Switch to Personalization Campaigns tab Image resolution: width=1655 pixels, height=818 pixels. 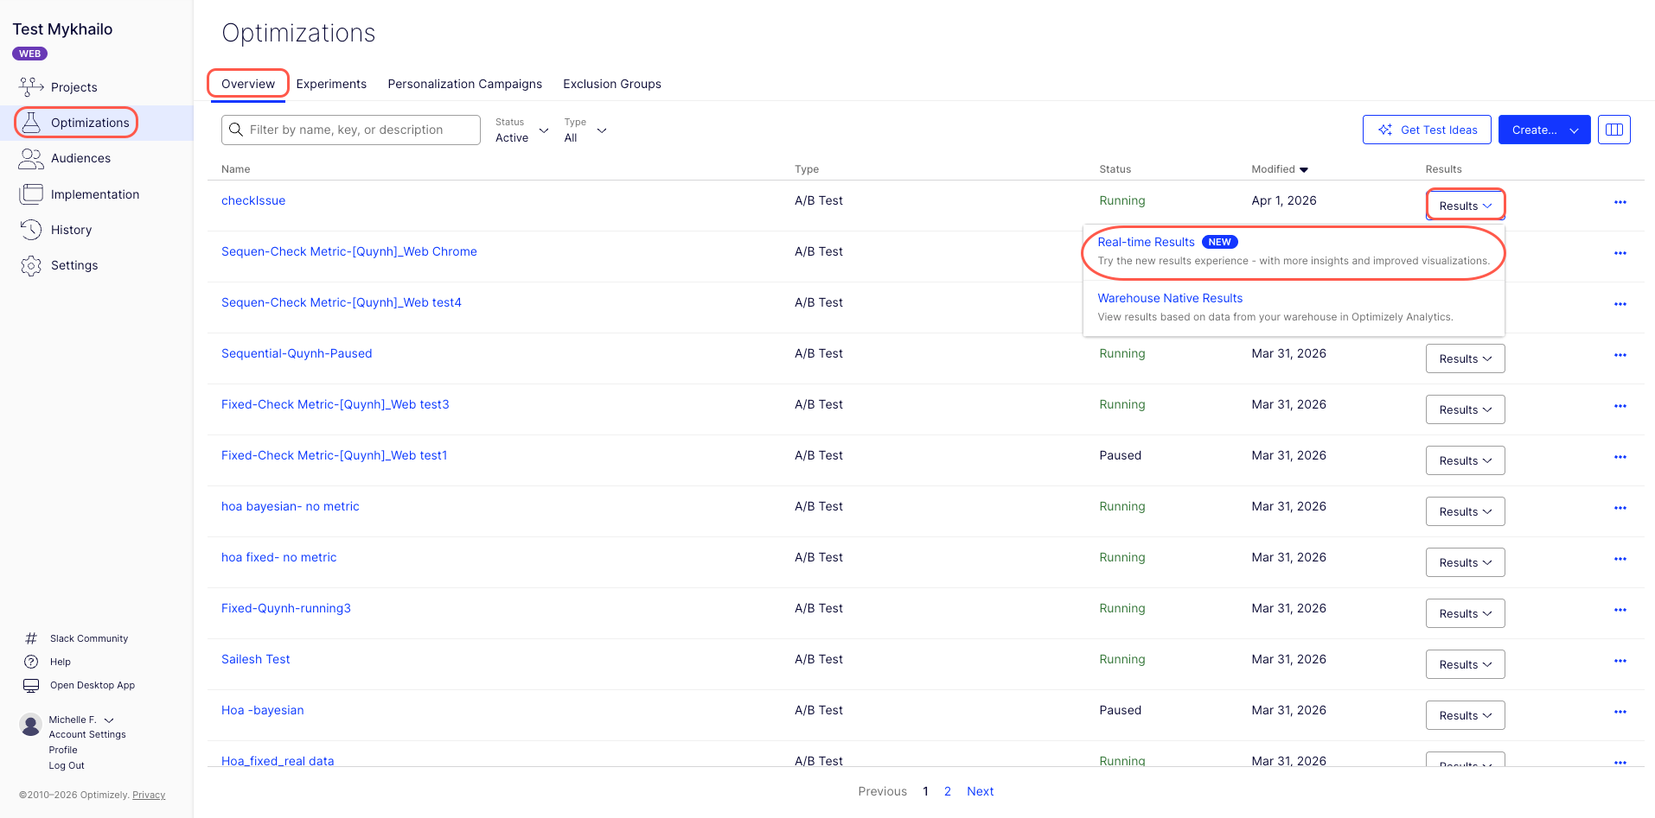click(x=464, y=84)
